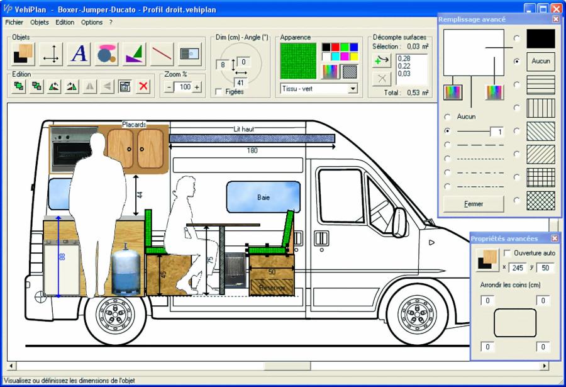Image resolution: width=566 pixels, height=387 pixels.
Task: Select the solid line radio with width 1
Action: [x=448, y=131]
